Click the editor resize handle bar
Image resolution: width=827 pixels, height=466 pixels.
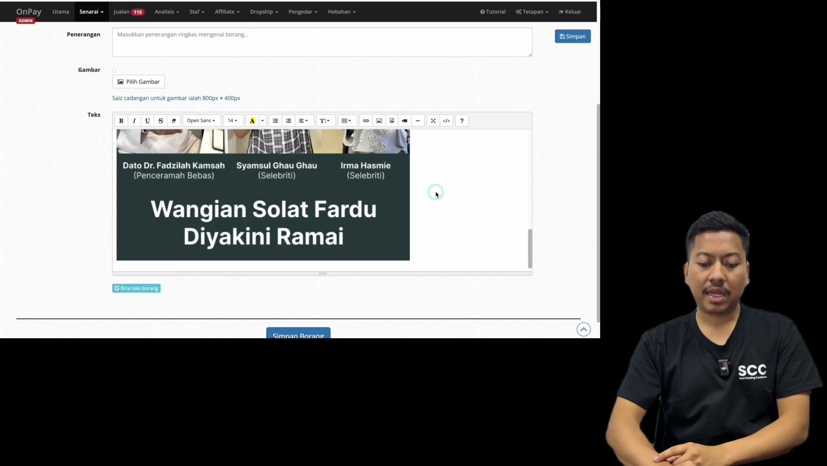[322, 274]
